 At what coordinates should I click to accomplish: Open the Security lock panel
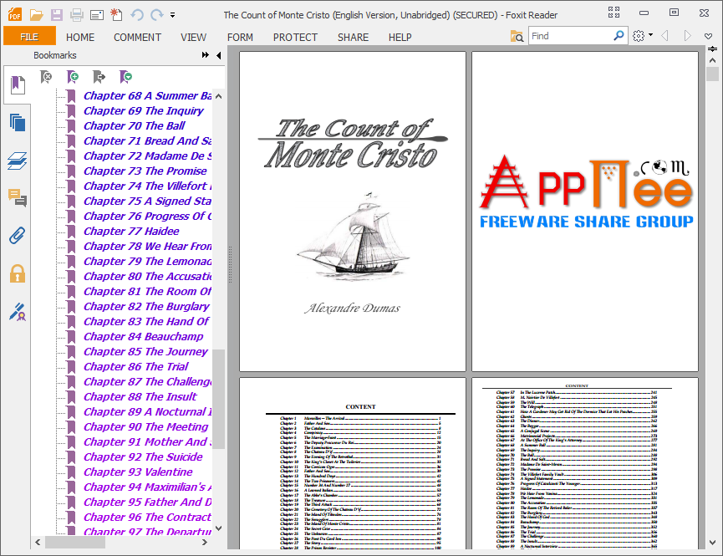click(x=18, y=273)
